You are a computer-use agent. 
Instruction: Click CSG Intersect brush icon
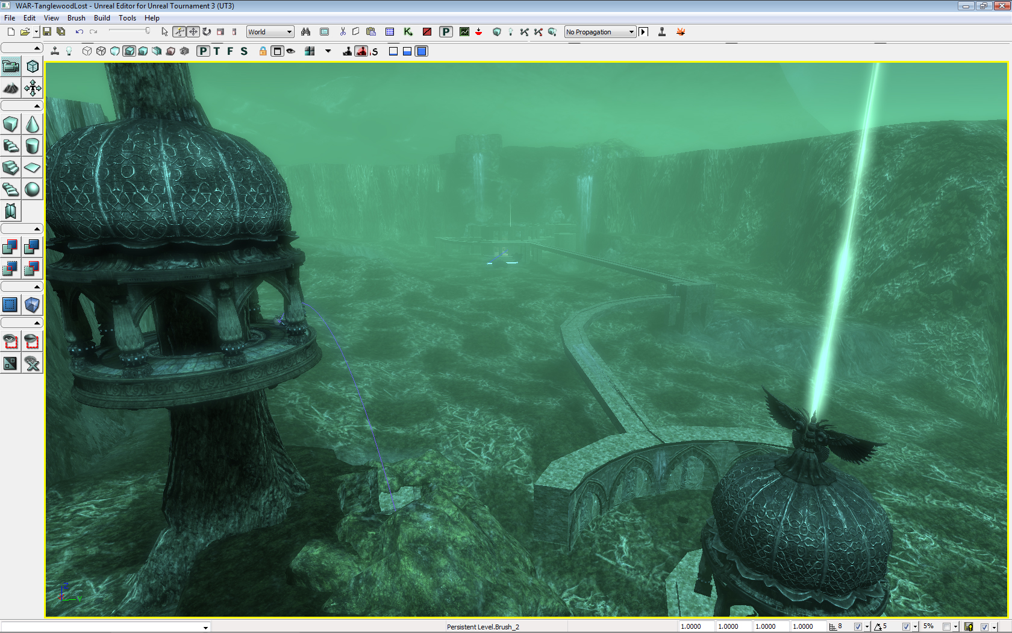click(x=11, y=268)
